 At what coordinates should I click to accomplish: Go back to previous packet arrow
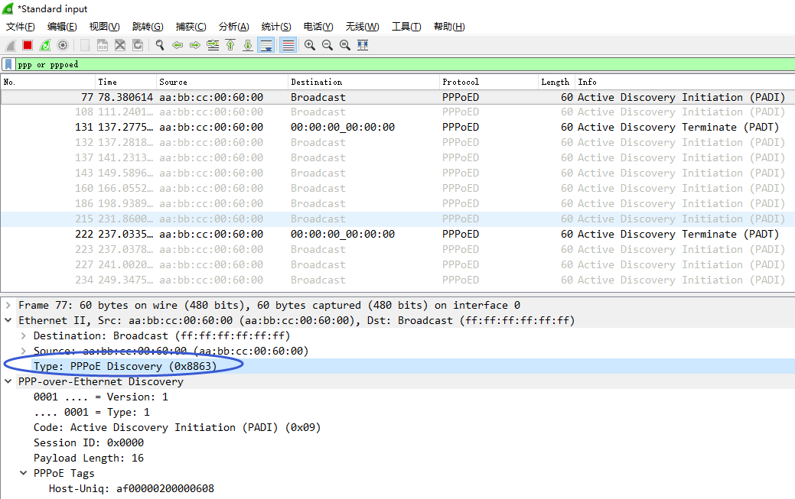tap(178, 45)
